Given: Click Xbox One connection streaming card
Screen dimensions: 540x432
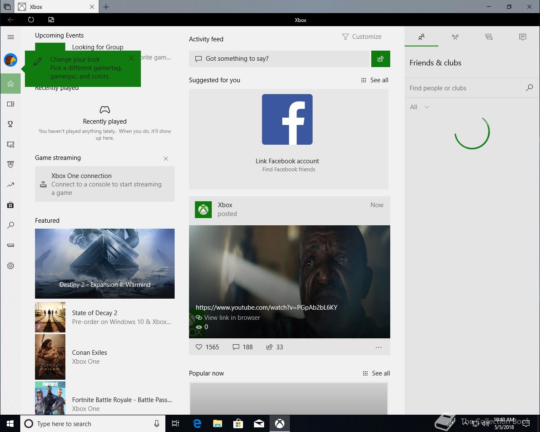Looking at the screenshot, I should 105,184.
